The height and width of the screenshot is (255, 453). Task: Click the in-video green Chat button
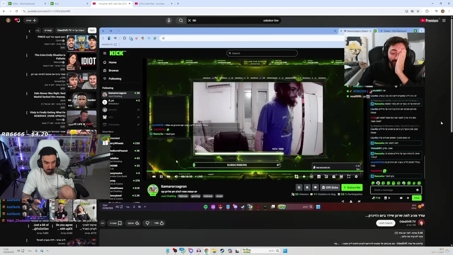point(417,198)
